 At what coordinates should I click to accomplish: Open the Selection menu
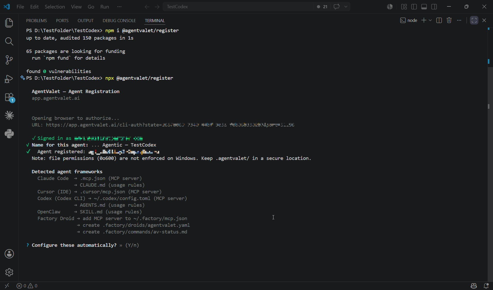click(x=55, y=7)
